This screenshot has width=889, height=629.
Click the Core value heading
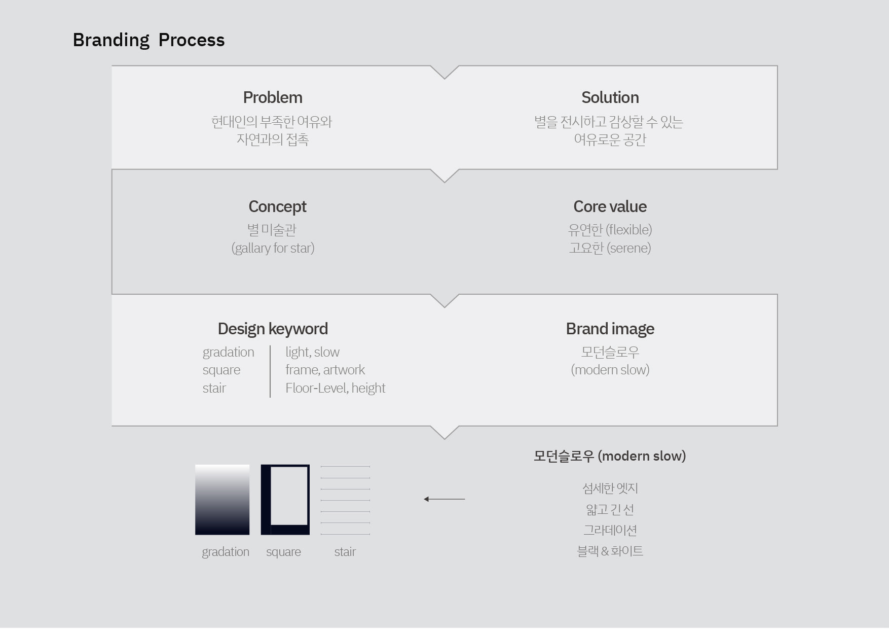click(x=610, y=206)
